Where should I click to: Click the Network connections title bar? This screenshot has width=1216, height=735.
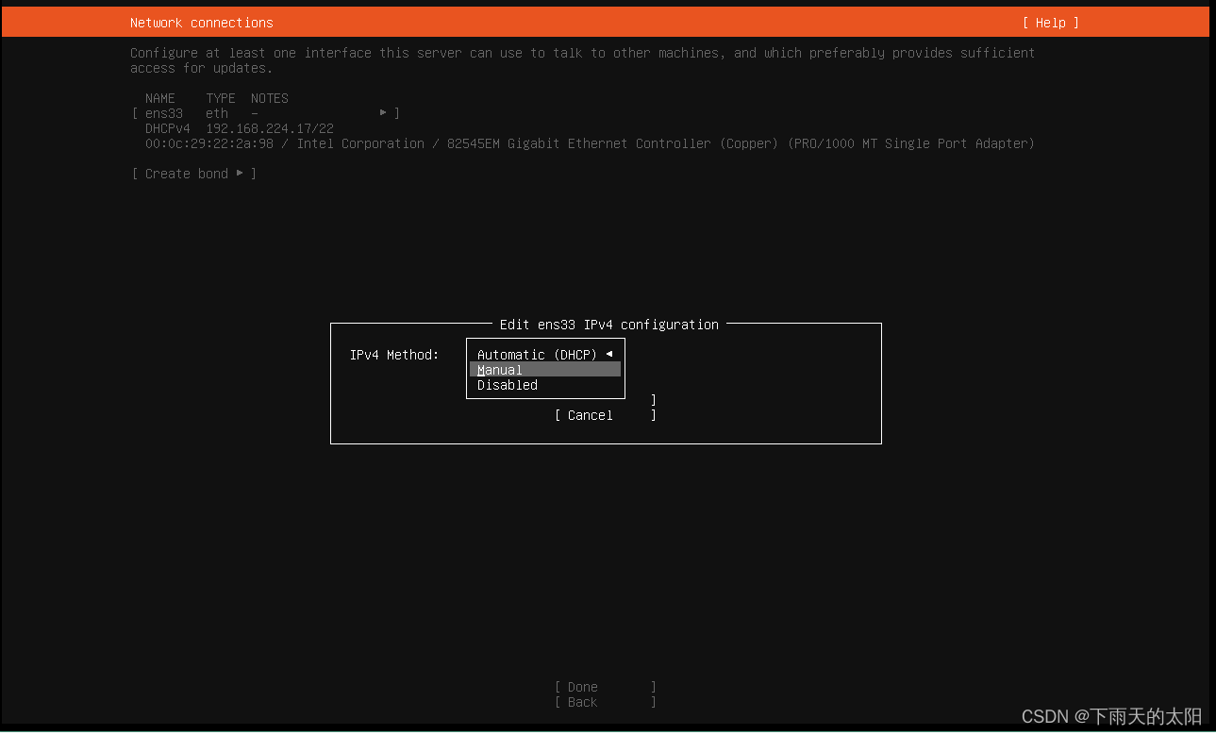pyautogui.click(x=201, y=22)
